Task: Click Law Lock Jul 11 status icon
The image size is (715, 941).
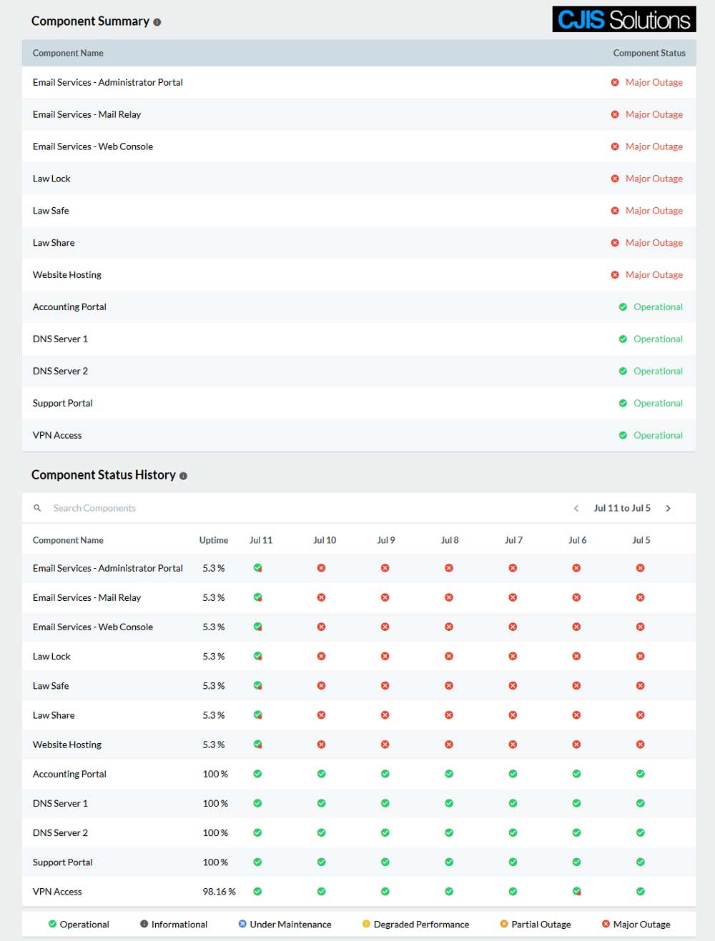Action: 257,656
